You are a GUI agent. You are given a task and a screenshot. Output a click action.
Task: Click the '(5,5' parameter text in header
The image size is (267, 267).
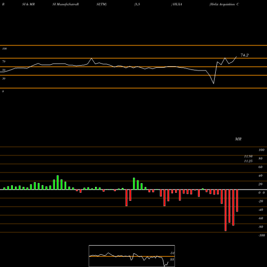(137, 4)
